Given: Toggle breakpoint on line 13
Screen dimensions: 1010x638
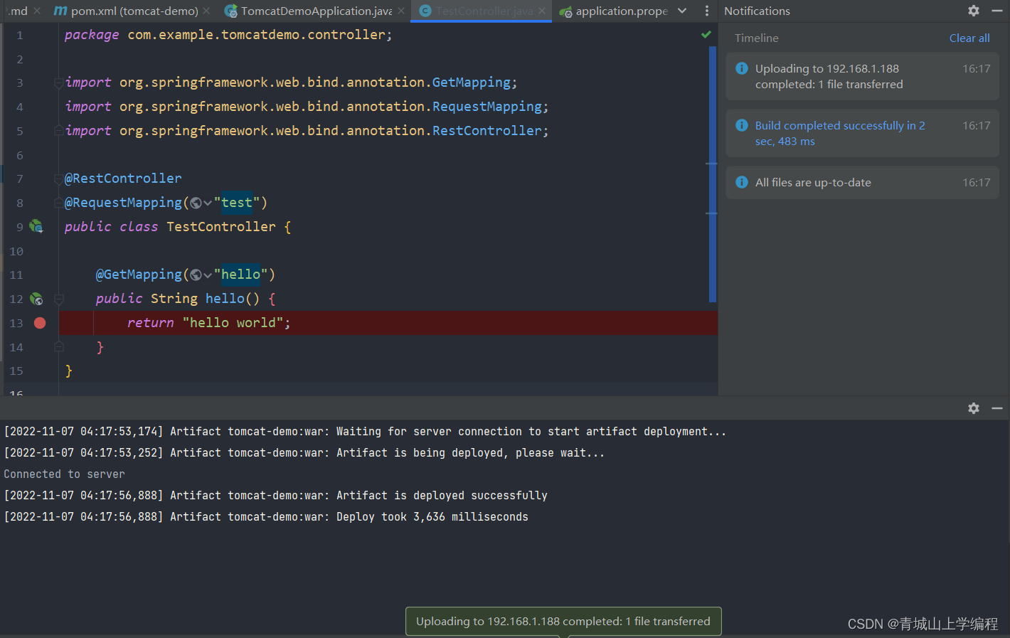Looking at the screenshot, I should [40, 323].
